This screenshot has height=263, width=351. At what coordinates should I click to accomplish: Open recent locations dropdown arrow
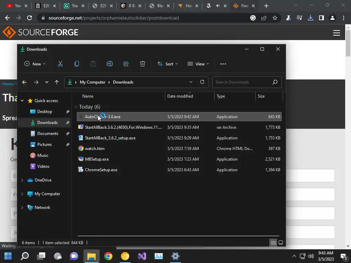[x=47, y=82]
